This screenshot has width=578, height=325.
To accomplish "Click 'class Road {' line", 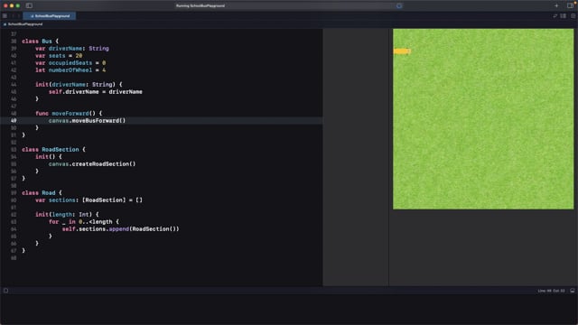I will [42, 192].
